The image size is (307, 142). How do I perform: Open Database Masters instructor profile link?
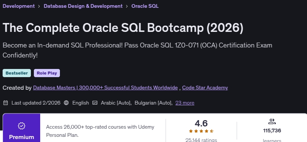click(x=105, y=88)
